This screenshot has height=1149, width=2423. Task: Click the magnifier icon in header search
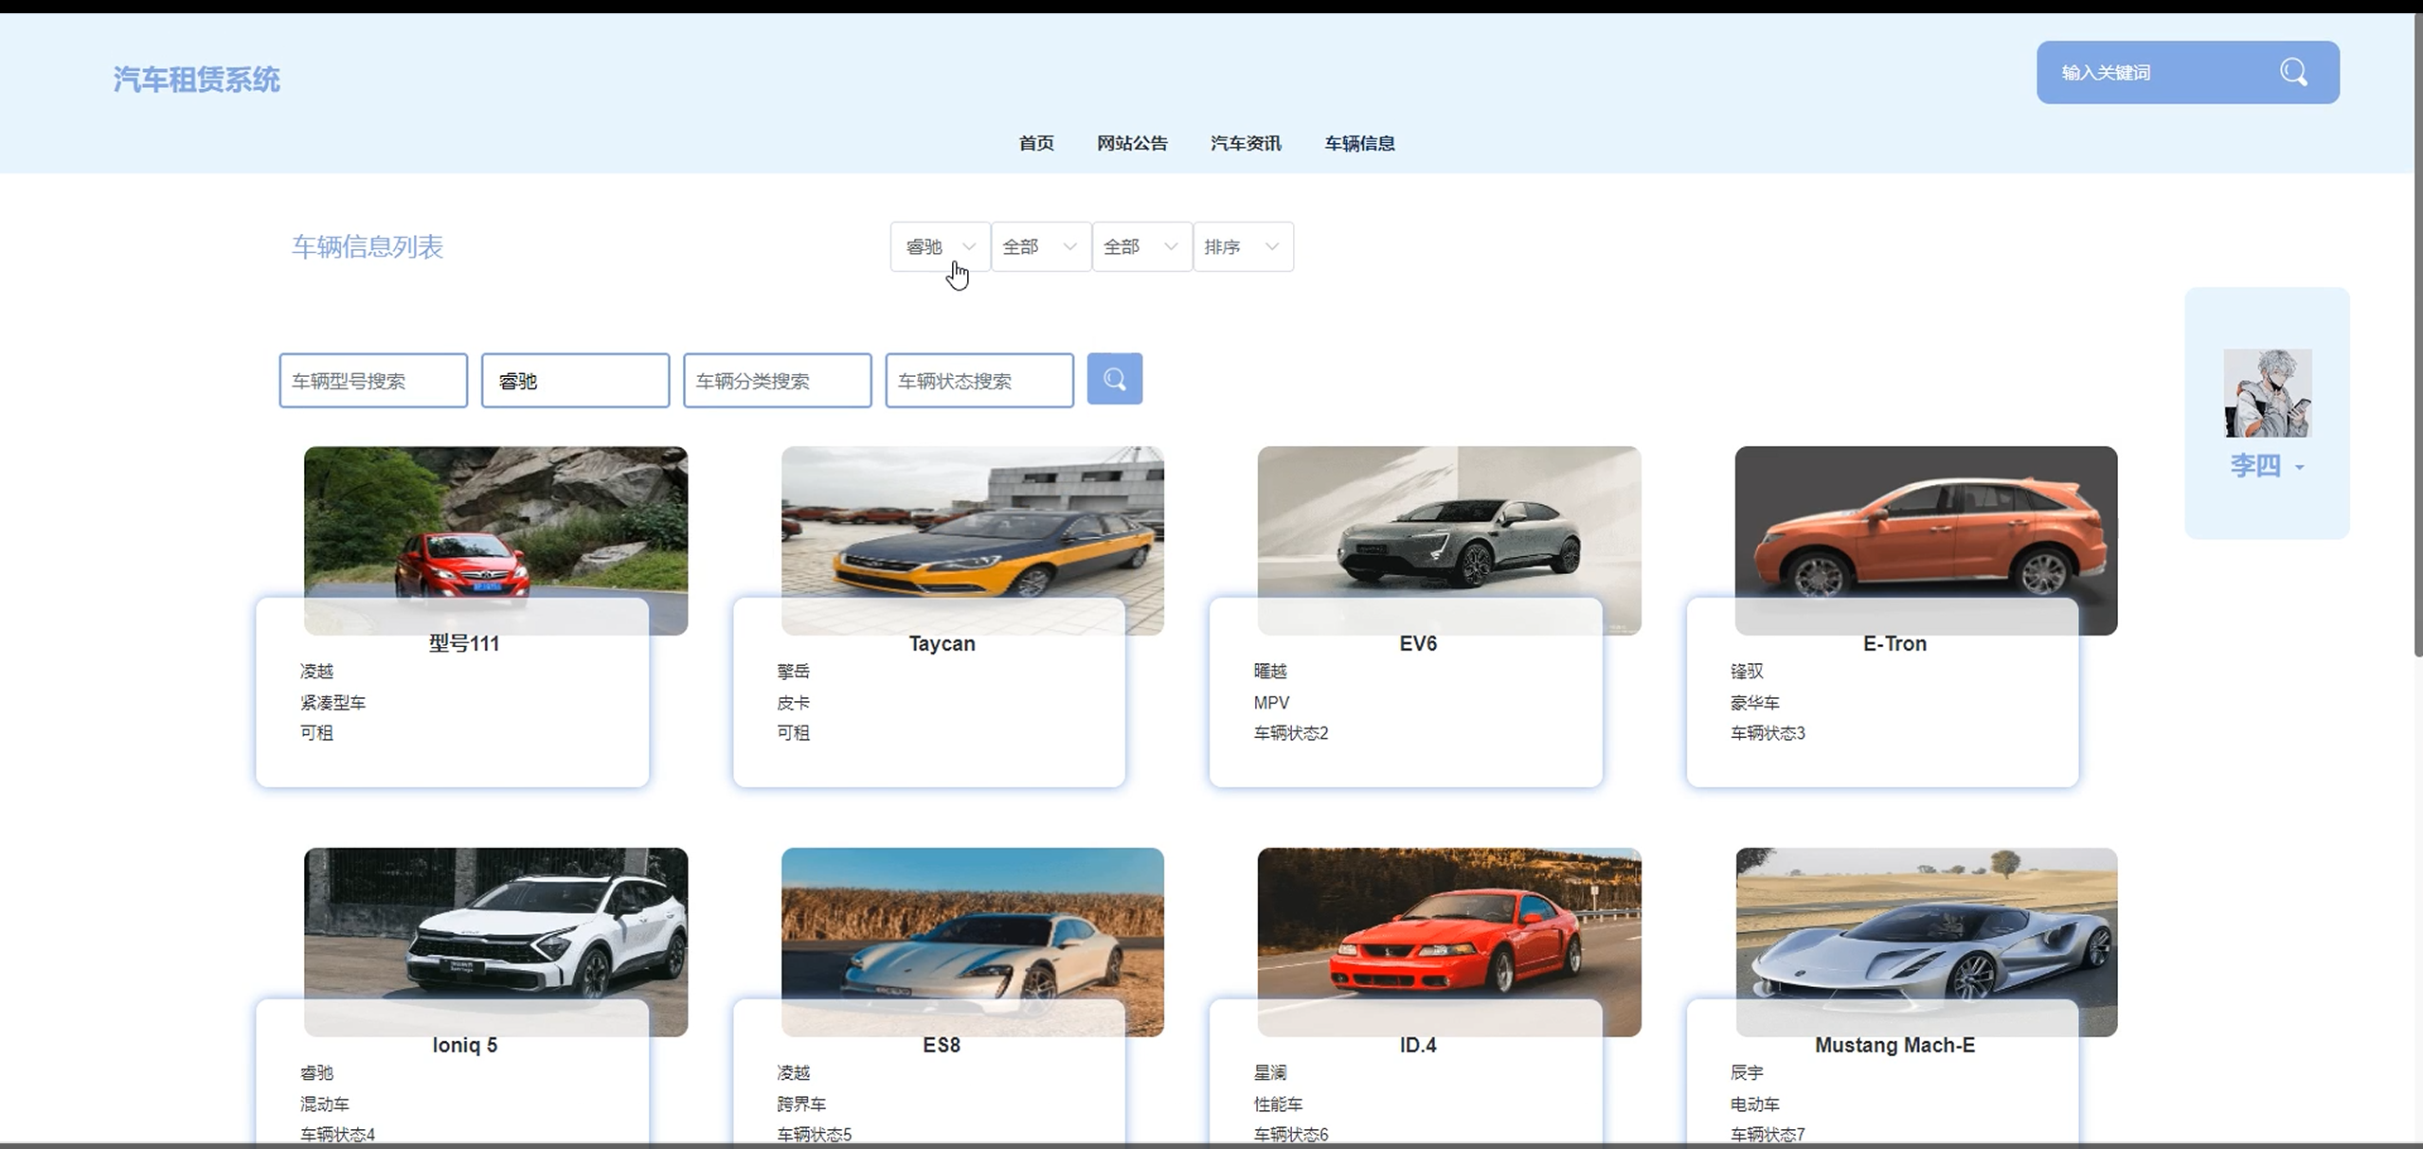click(2293, 72)
